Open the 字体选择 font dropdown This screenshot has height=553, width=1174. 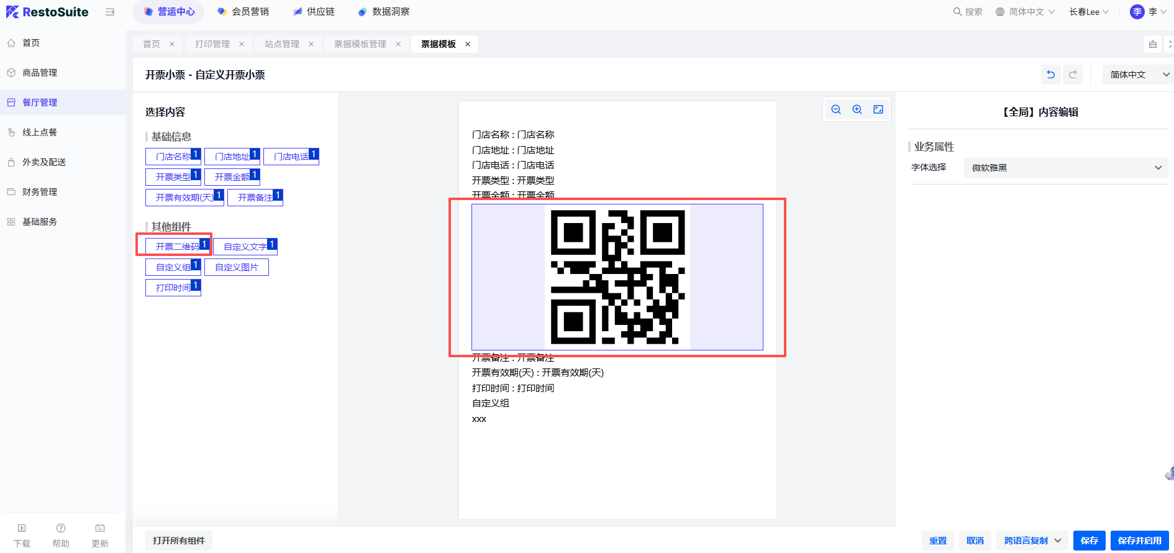pyautogui.click(x=1065, y=168)
